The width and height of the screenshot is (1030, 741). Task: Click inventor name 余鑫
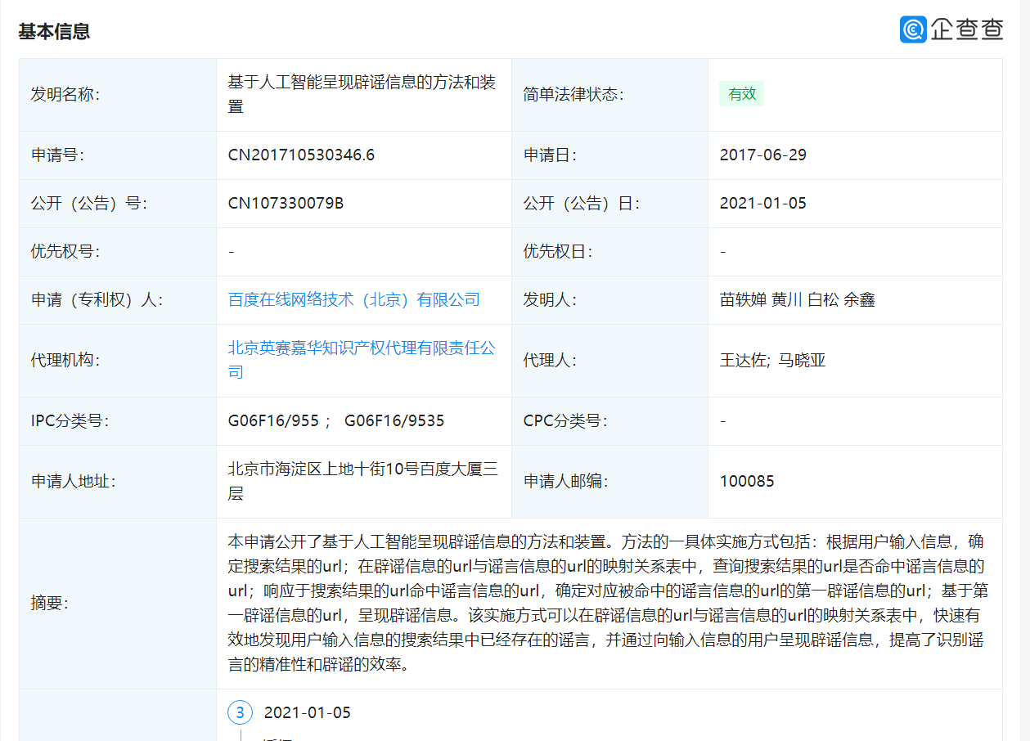(x=859, y=299)
